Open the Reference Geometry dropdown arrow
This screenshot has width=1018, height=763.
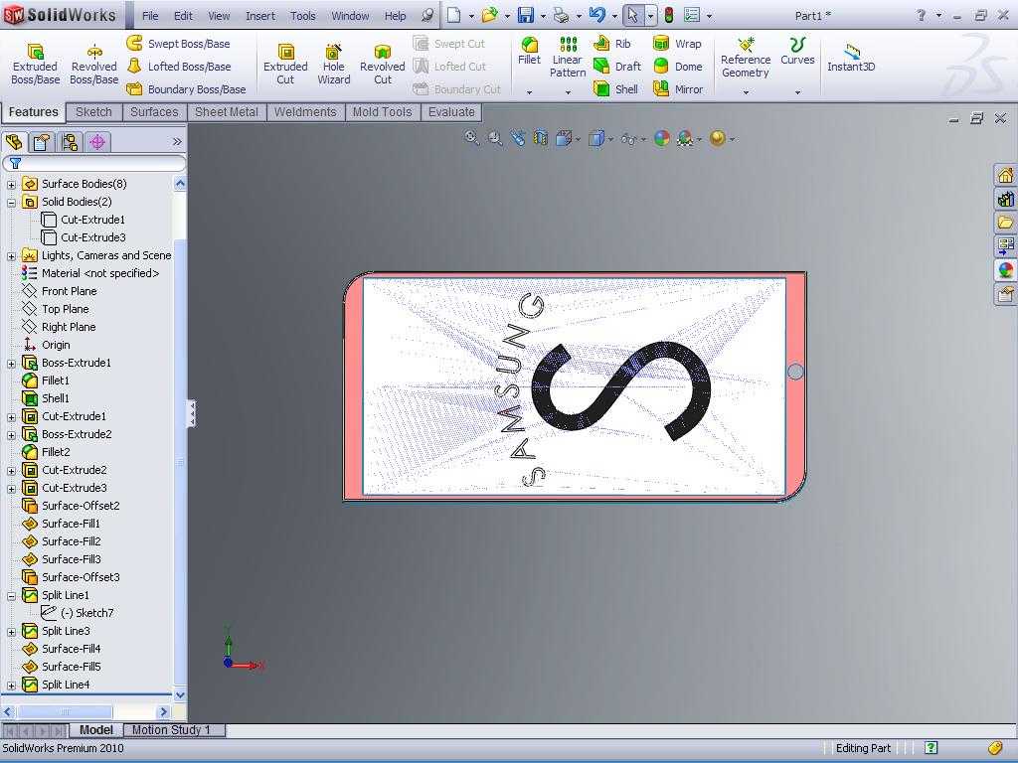point(746,92)
